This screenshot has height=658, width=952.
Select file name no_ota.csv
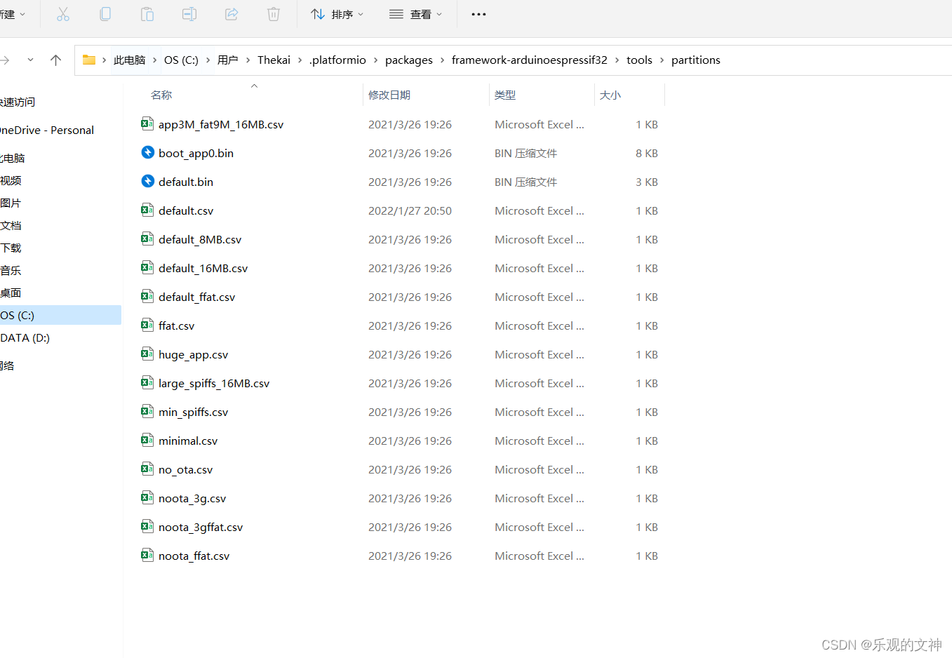click(185, 470)
